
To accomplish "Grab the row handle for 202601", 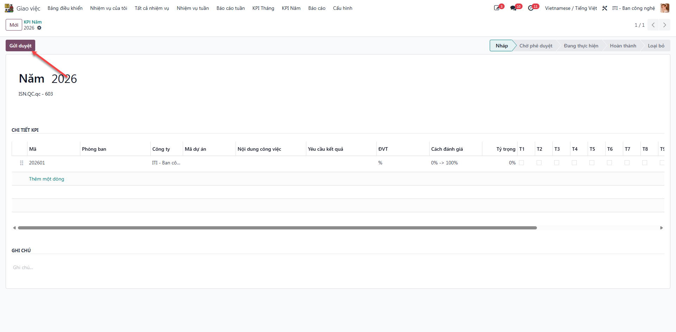I will tap(21, 163).
